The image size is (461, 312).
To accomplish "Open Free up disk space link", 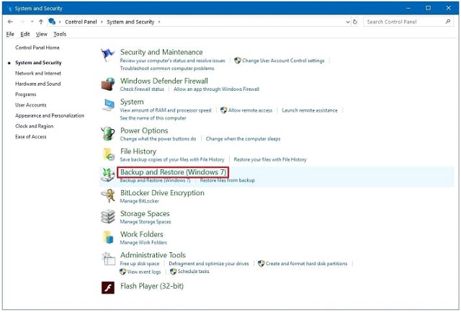I will 139,264.
